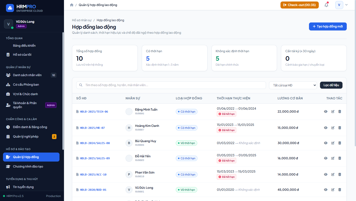Delete contract HĐLĐ-2025/TECH-06

pyautogui.click(x=339, y=112)
